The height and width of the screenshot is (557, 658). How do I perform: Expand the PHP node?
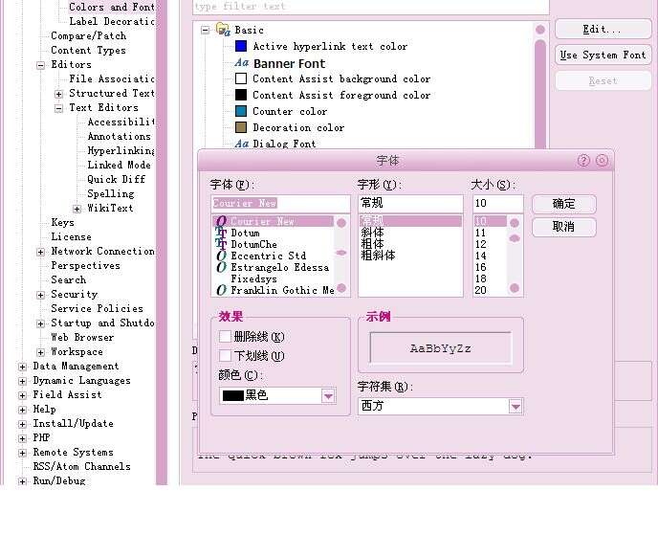23,438
